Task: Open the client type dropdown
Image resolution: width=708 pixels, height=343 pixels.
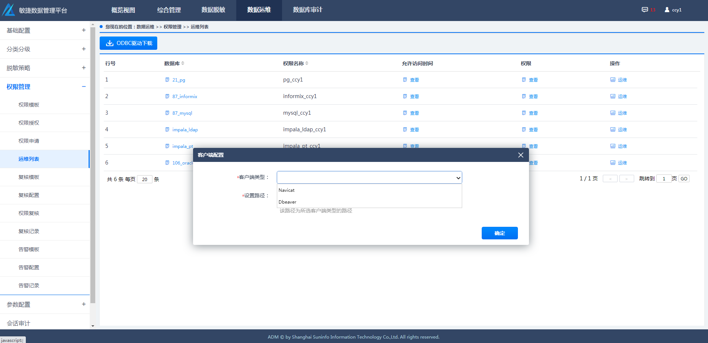Action: coord(369,178)
